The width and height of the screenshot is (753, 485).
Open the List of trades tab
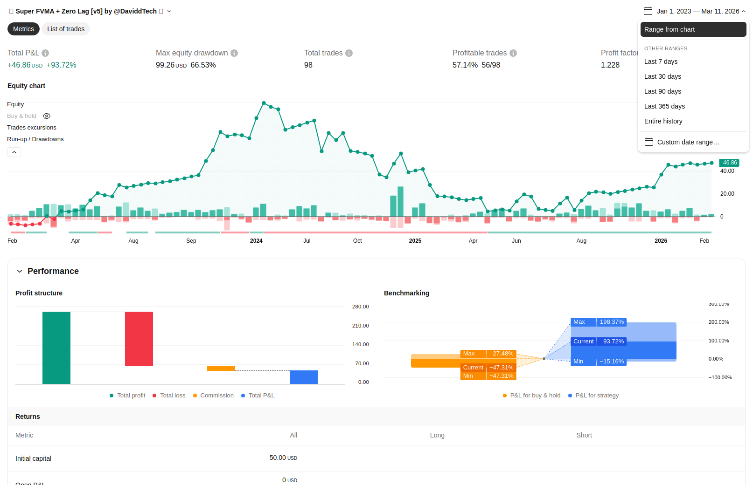pos(66,29)
